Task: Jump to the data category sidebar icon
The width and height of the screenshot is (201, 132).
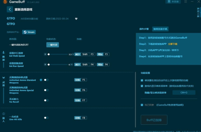Action: pos(4,52)
